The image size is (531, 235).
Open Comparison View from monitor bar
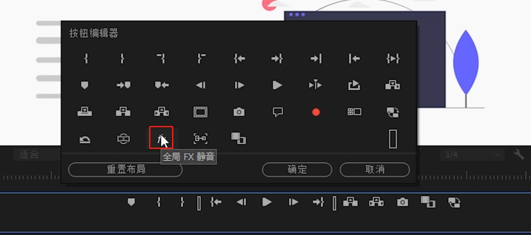(x=428, y=202)
